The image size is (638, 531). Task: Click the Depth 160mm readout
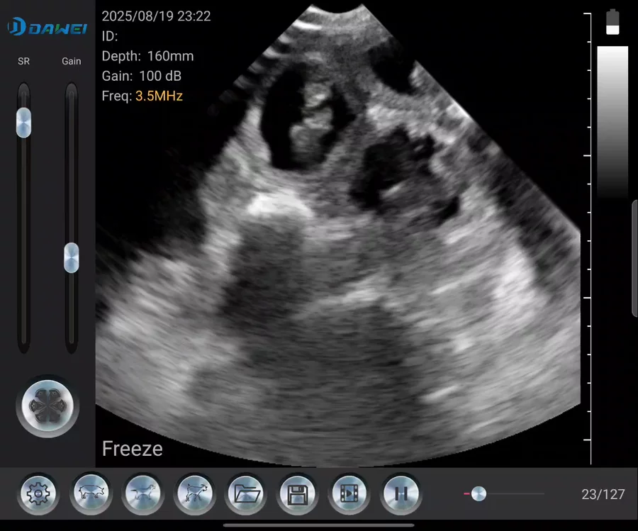coord(147,56)
